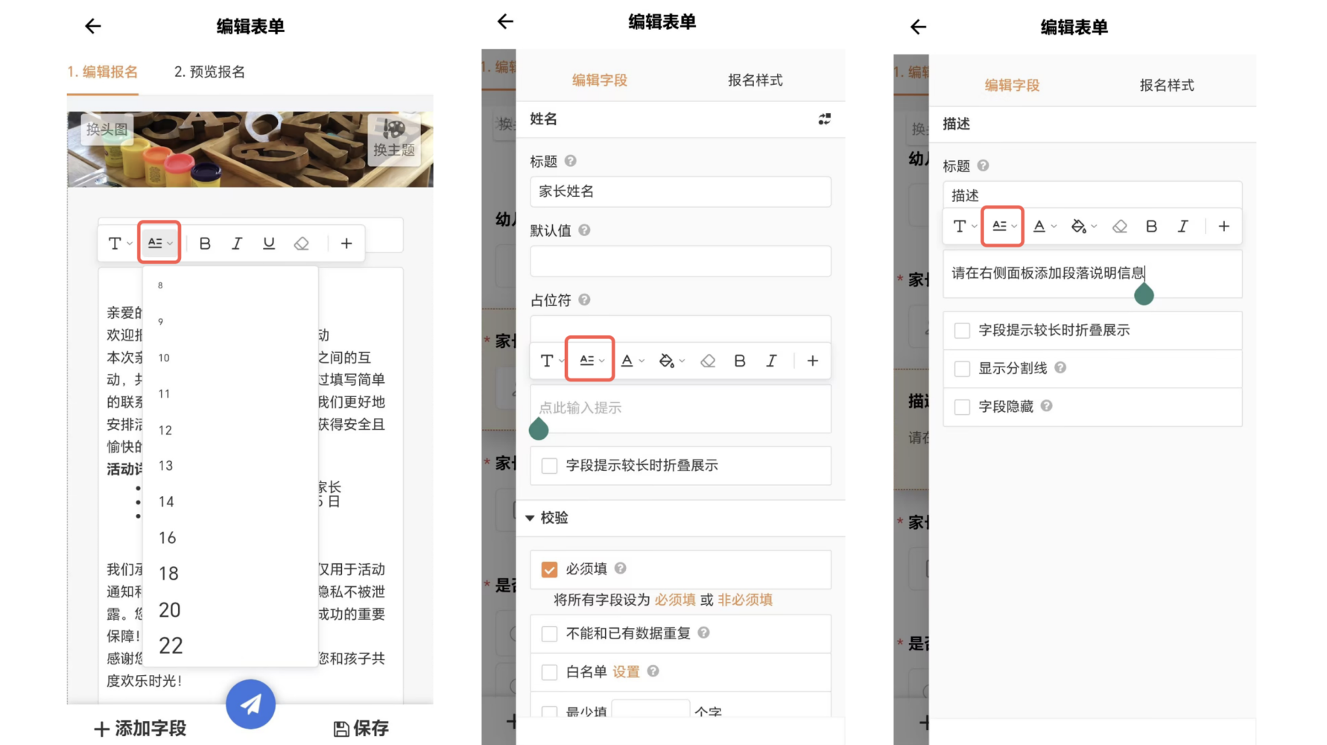
Task: Tap the 添加字段 button
Action: coord(140,728)
